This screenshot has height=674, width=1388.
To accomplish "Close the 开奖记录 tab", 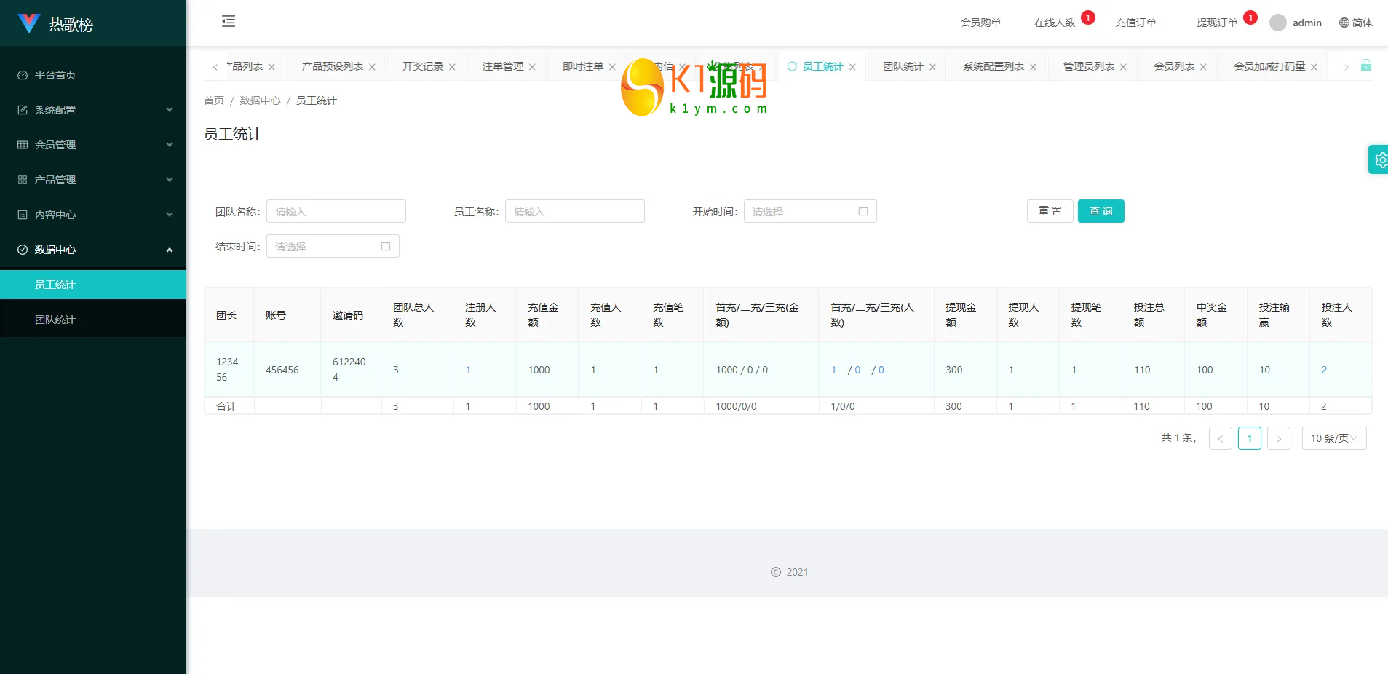I will click(x=452, y=67).
